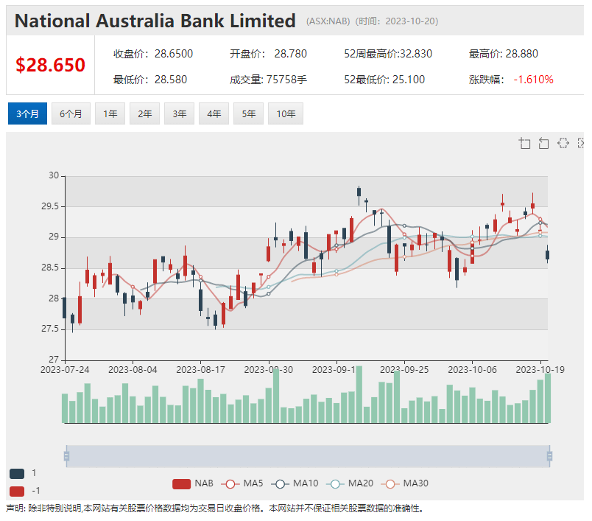Screen dimensions: 592x521
Task: Activate the chart area zoom tool
Action: [x=524, y=143]
